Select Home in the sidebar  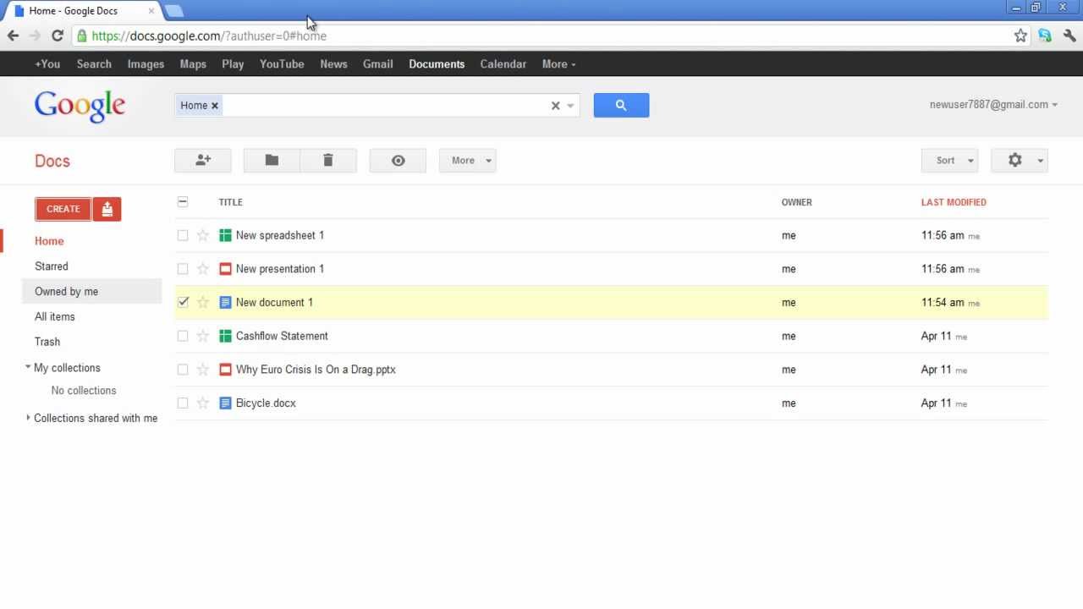(x=49, y=241)
